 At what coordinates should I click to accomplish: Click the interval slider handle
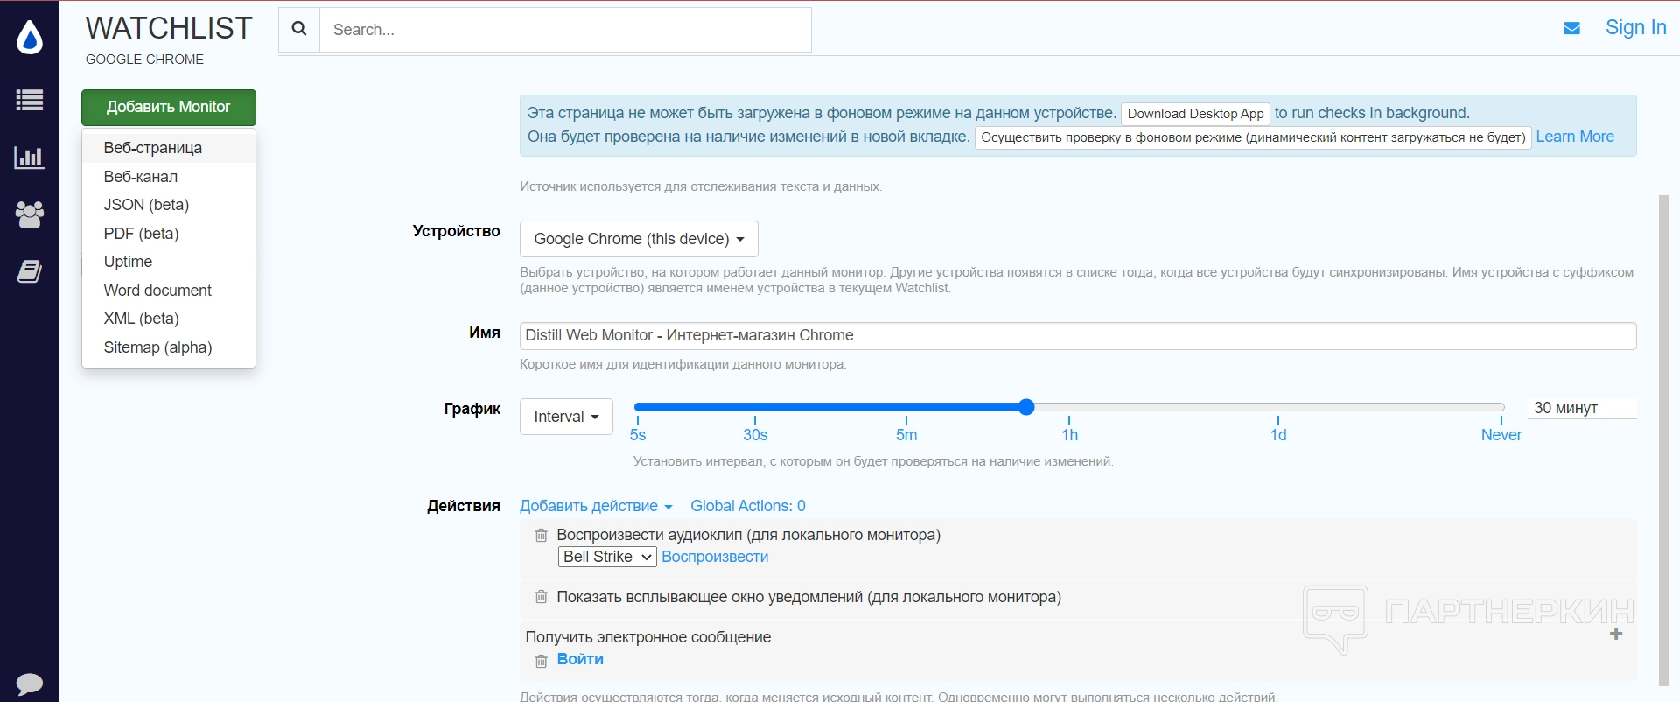coord(1026,407)
